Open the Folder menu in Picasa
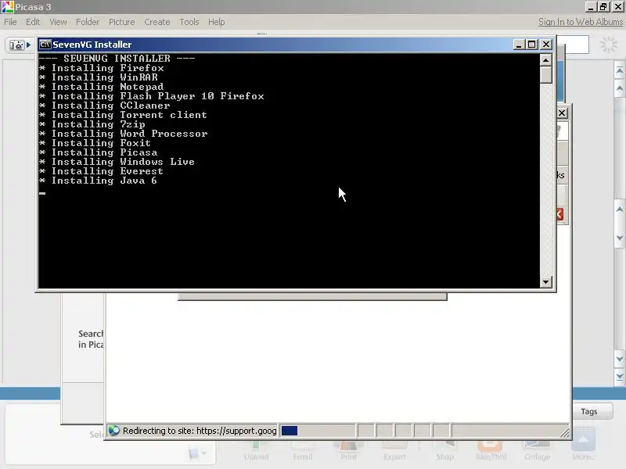626x469 pixels. point(88,22)
